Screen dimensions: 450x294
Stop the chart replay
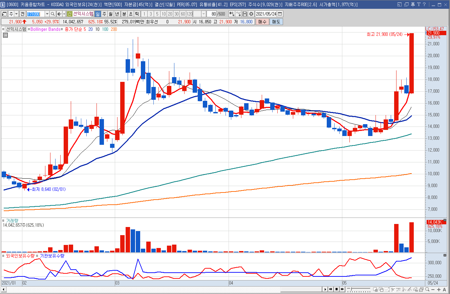[x=337, y=289]
